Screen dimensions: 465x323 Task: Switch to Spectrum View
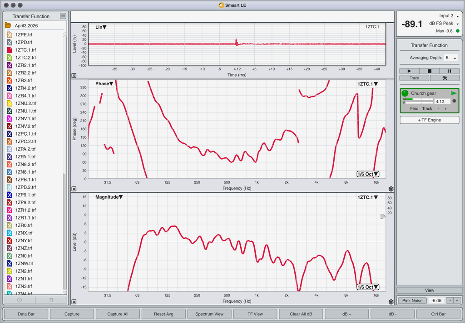point(209,314)
